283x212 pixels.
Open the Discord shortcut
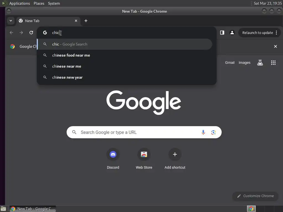(x=113, y=159)
